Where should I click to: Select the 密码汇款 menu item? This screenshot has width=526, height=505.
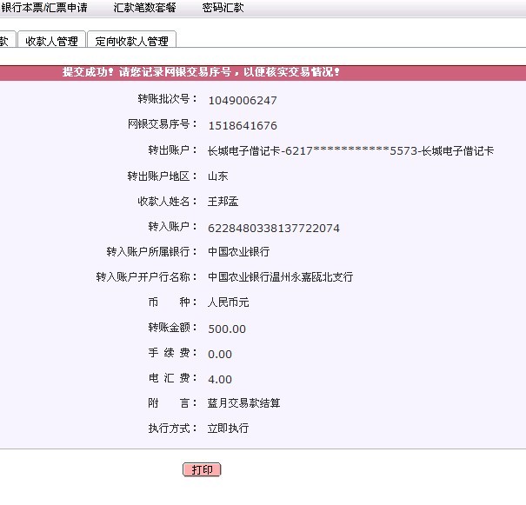pyautogui.click(x=223, y=8)
